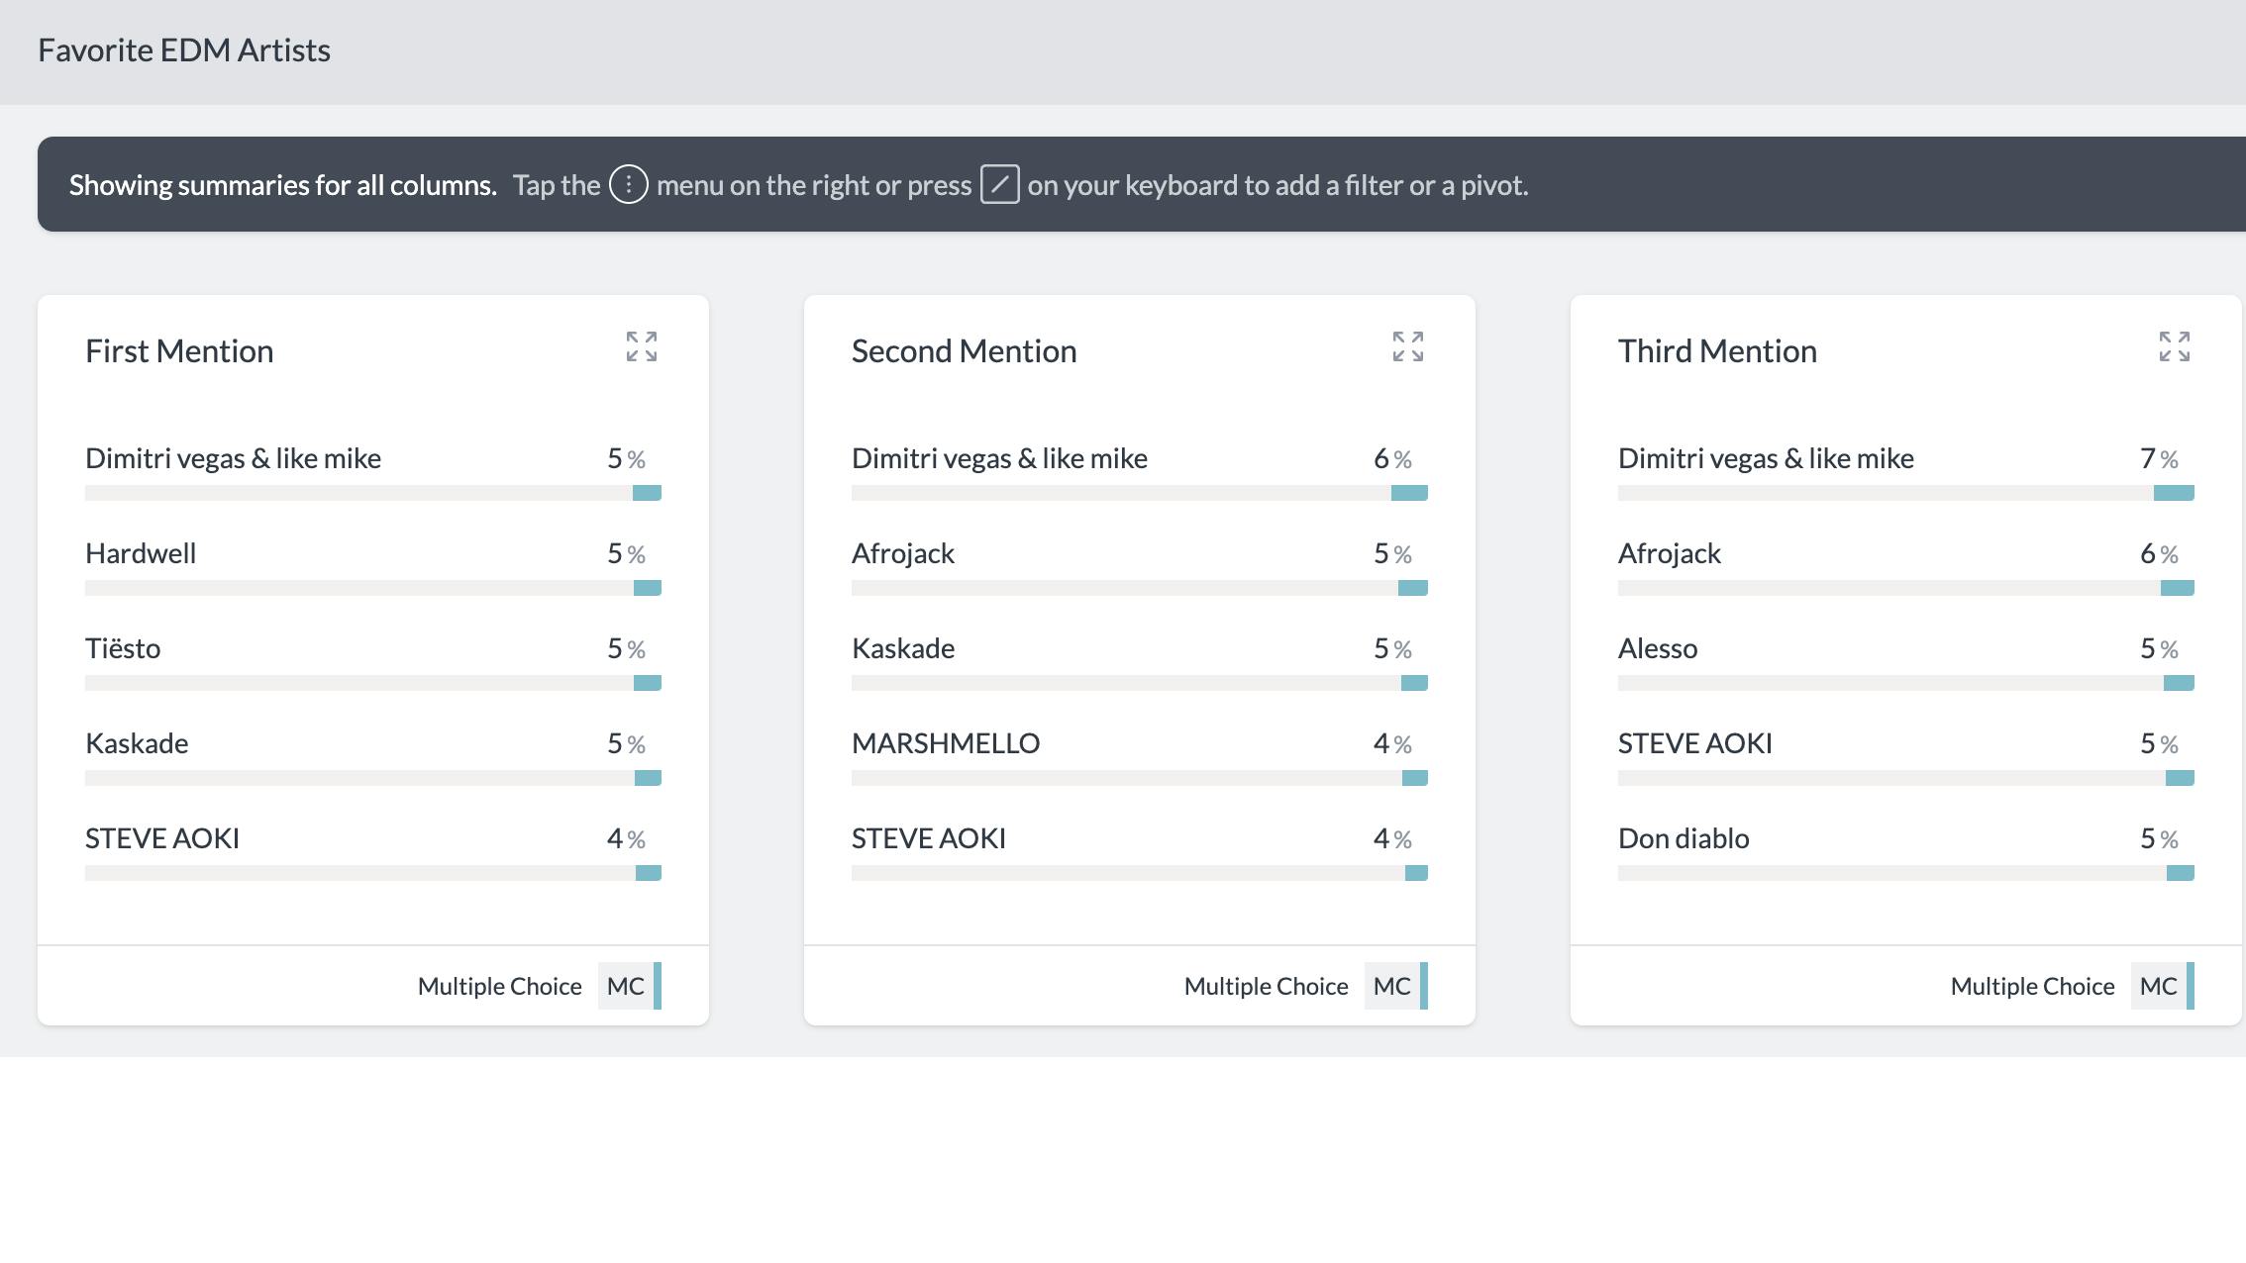Click the Favorite EDM Artists title
This screenshot has height=1263, width=2246.
pos(184,50)
